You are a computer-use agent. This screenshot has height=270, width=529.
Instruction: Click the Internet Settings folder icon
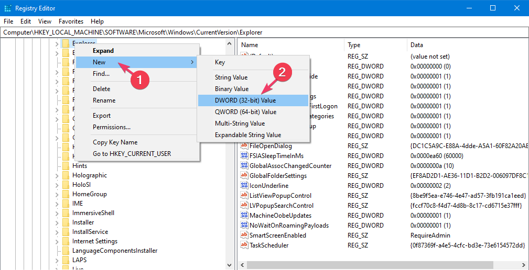click(66, 241)
